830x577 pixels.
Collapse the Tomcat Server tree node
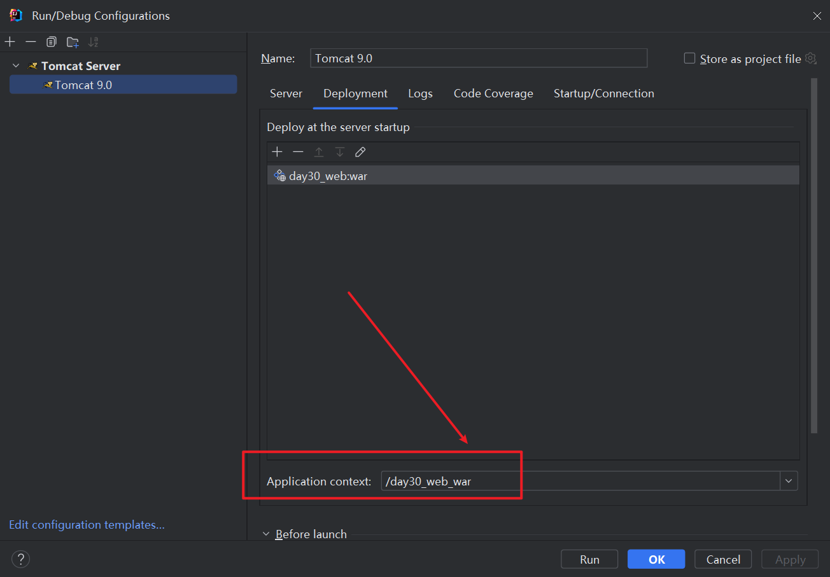pos(16,66)
